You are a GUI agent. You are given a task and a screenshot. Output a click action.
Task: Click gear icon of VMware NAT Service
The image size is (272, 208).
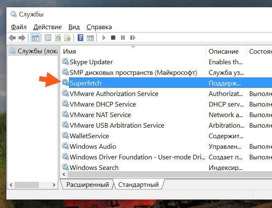click(x=65, y=115)
